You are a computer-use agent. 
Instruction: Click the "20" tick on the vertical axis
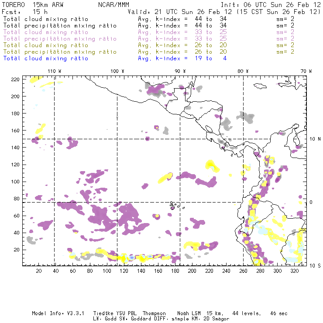point(17,250)
